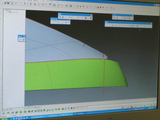Expand the root node in the model tree
160x120 pixels.
(x=4, y=10)
